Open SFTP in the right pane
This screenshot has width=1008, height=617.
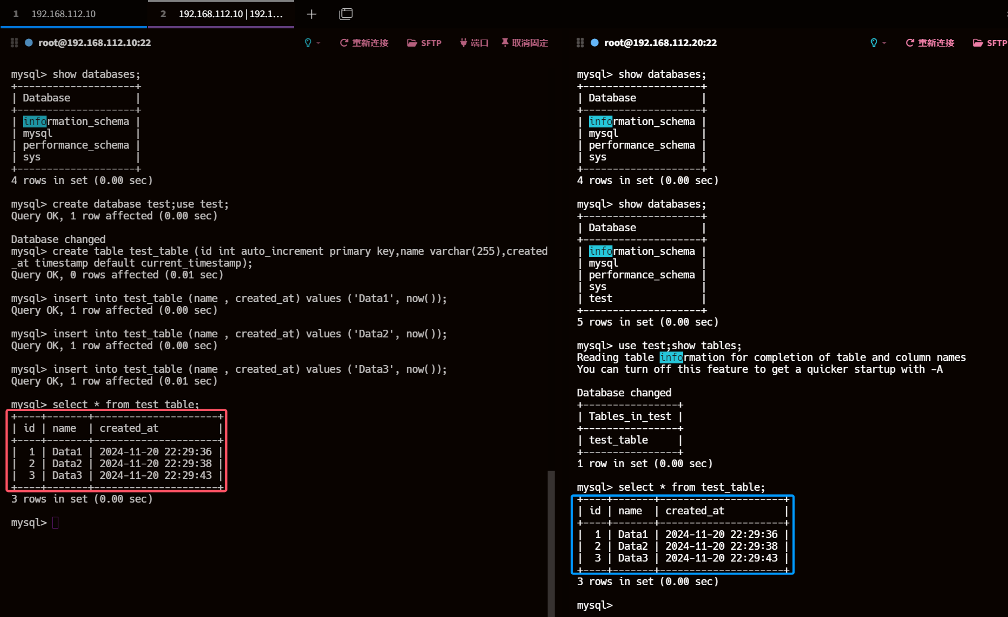tap(990, 43)
